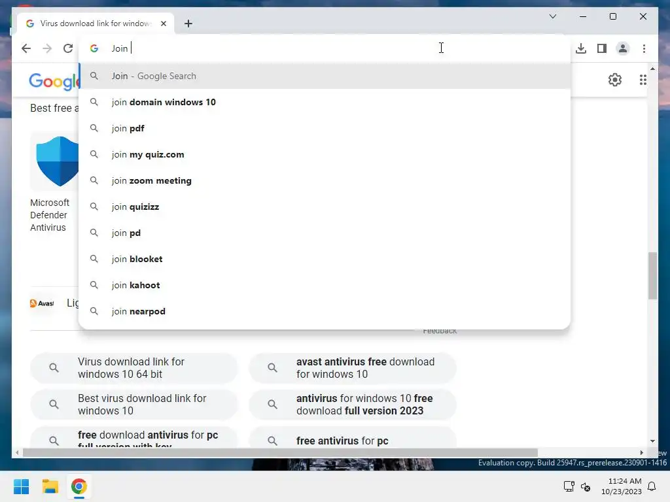670x502 pixels.
Task: Close the Virus download link tab
Action: 163,24
